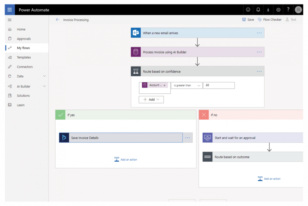Expand the Data section in sidebar
The image size is (308, 206).
tap(44, 76)
